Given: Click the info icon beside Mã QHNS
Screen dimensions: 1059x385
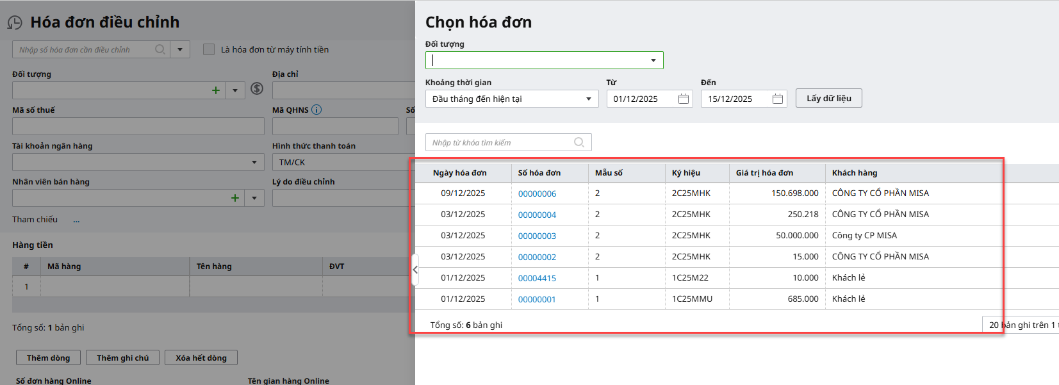Looking at the screenshot, I should pyautogui.click(x=316, y=110).
